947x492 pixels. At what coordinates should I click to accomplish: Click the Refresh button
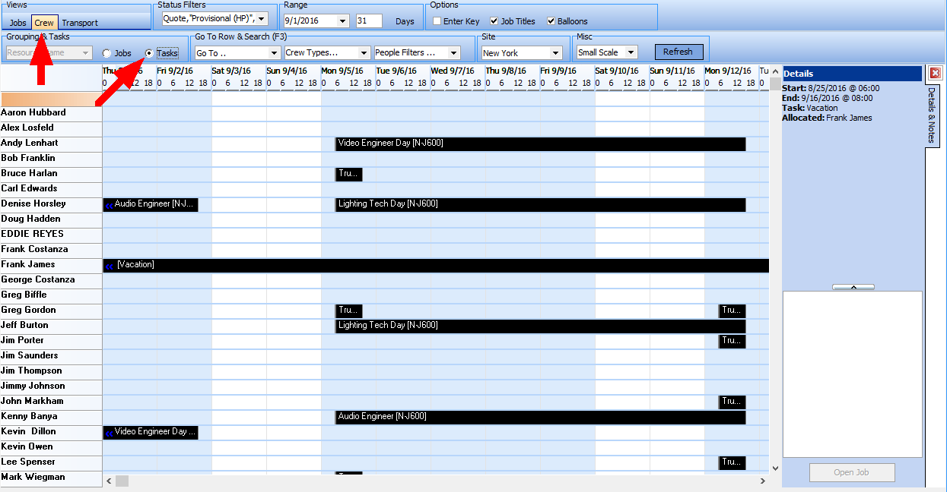click(x=678, y=52)
